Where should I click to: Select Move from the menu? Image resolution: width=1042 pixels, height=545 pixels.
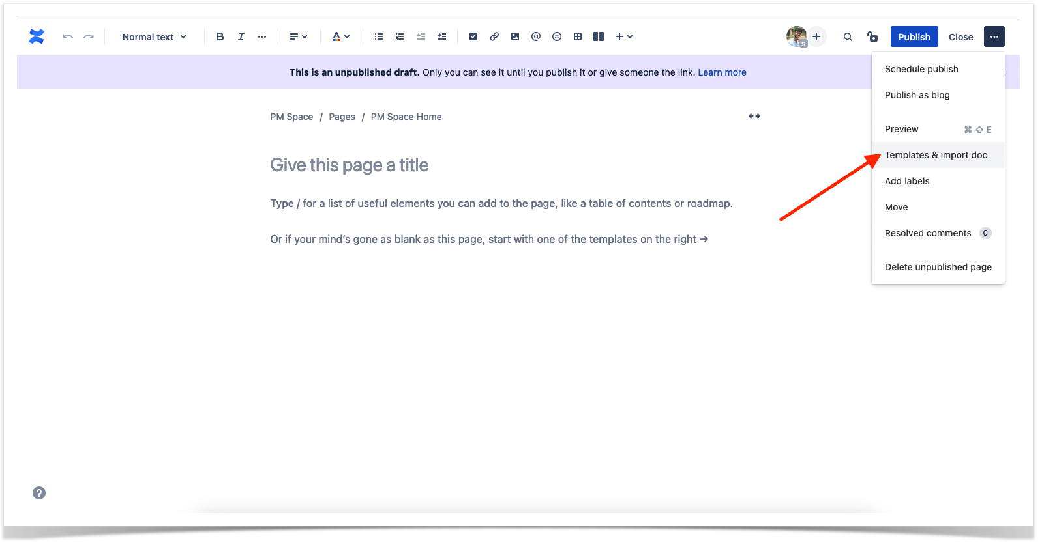938,207
